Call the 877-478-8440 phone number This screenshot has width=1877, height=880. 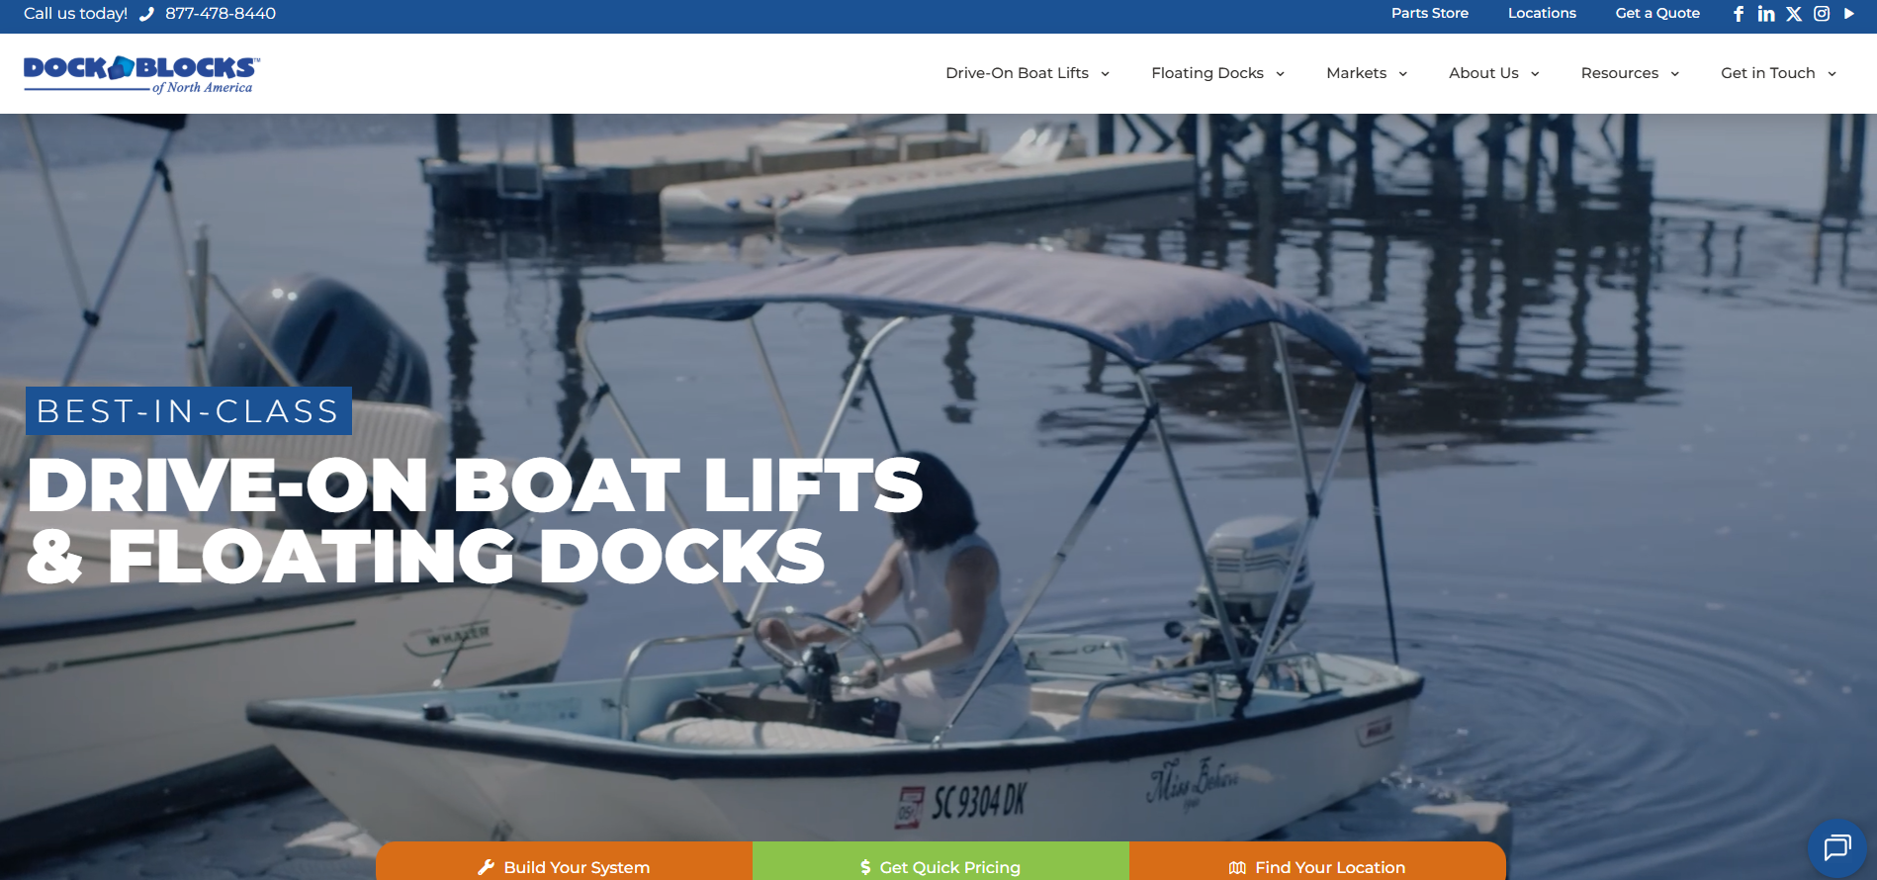(x=221, y=14)
